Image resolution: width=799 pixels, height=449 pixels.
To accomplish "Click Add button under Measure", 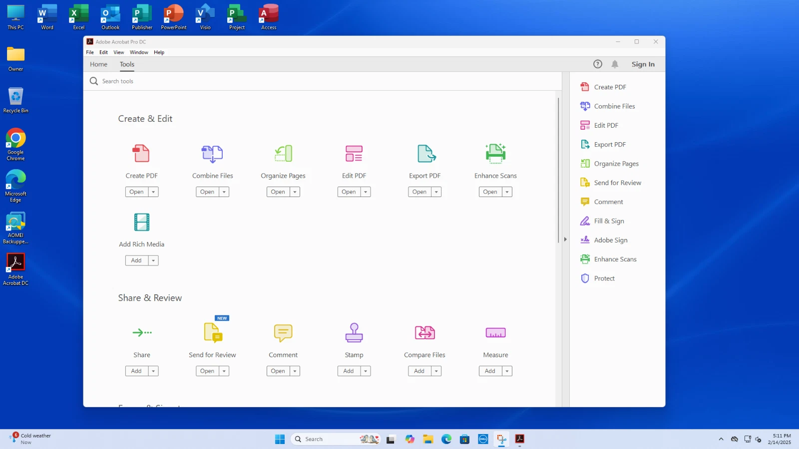I will tap(490, 371).
